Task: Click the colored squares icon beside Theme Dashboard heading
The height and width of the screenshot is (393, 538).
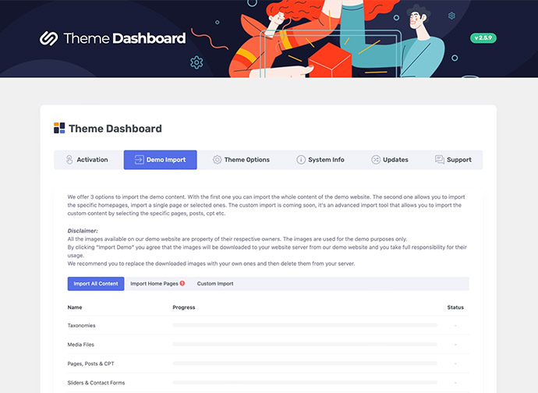Action: (x=59, y=128)
